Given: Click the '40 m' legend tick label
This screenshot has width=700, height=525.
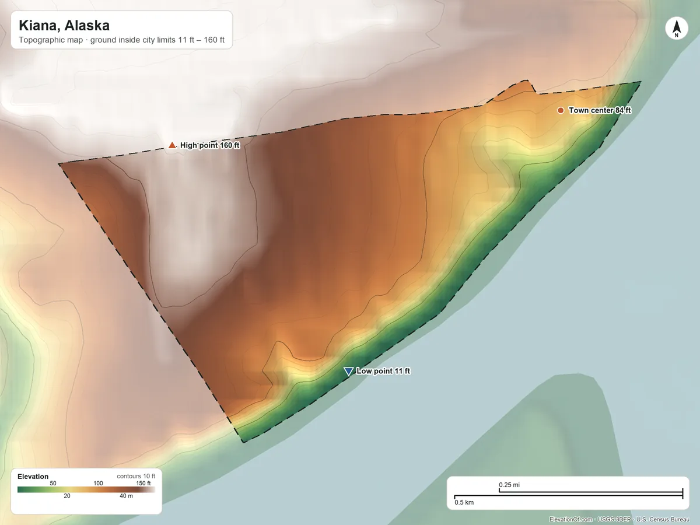Looking at the screenshot, I should tap(126, 496).
